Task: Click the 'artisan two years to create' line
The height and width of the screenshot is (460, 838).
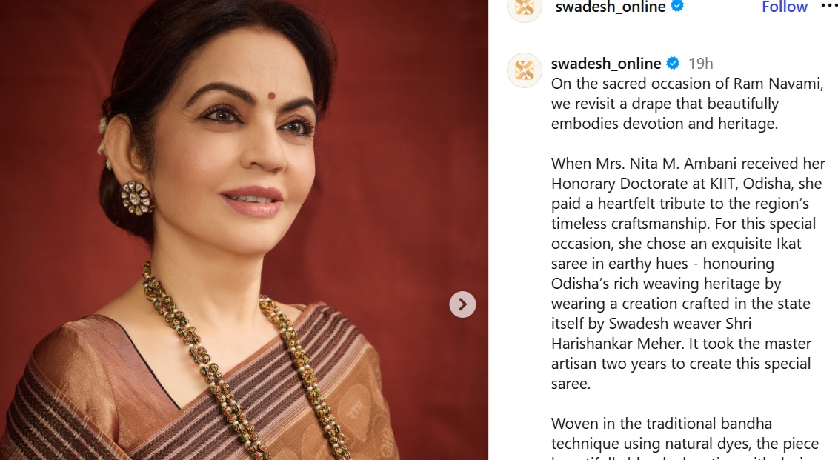Action: 681,364
